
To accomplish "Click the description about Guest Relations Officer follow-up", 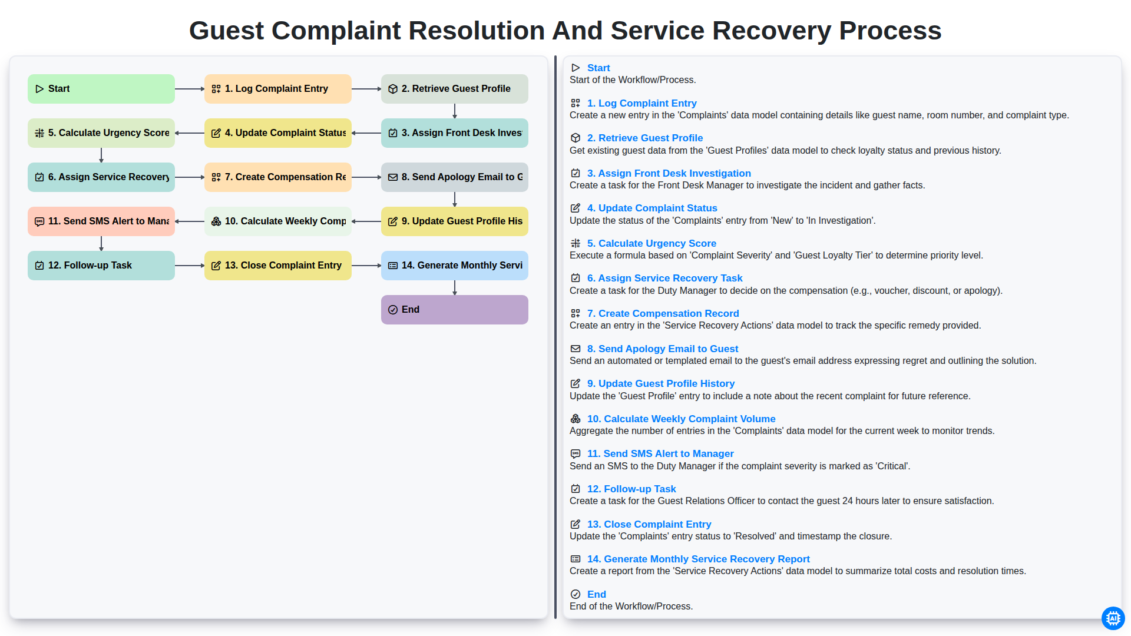I will [782, 501].
